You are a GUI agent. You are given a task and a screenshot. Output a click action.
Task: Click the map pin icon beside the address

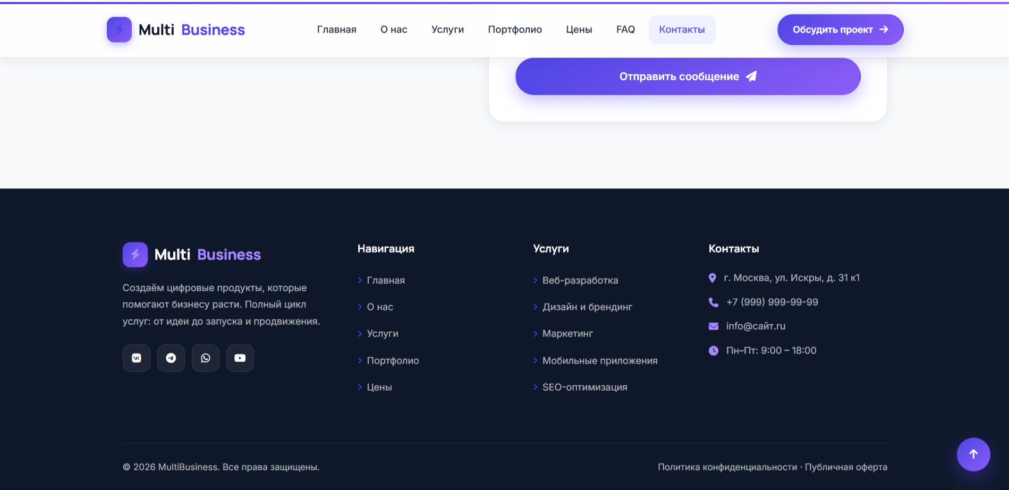[x=713, y=278]
